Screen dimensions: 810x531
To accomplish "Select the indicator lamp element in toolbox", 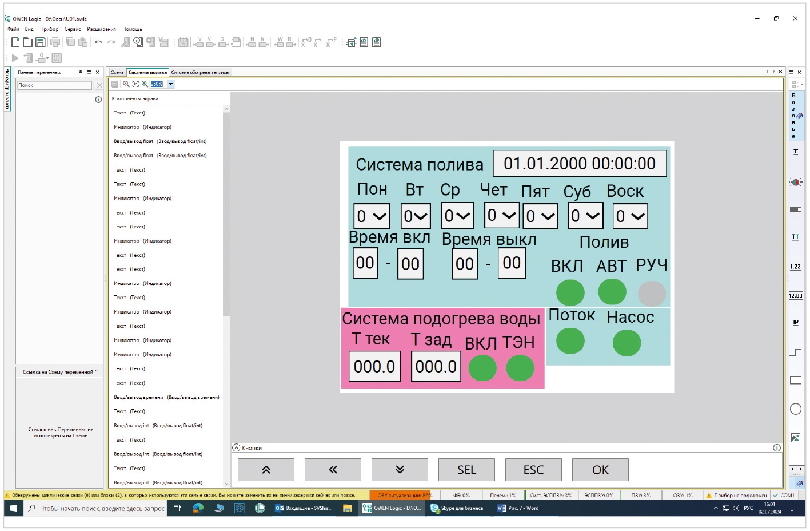I will pyautogui.click(x=796, y=182).
